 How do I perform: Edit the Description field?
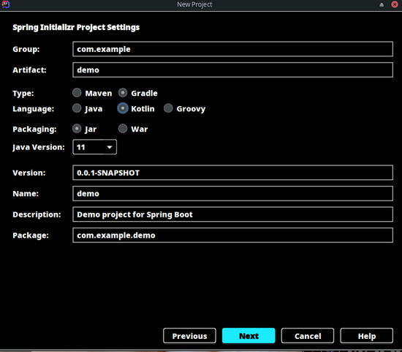click(232, 214)
